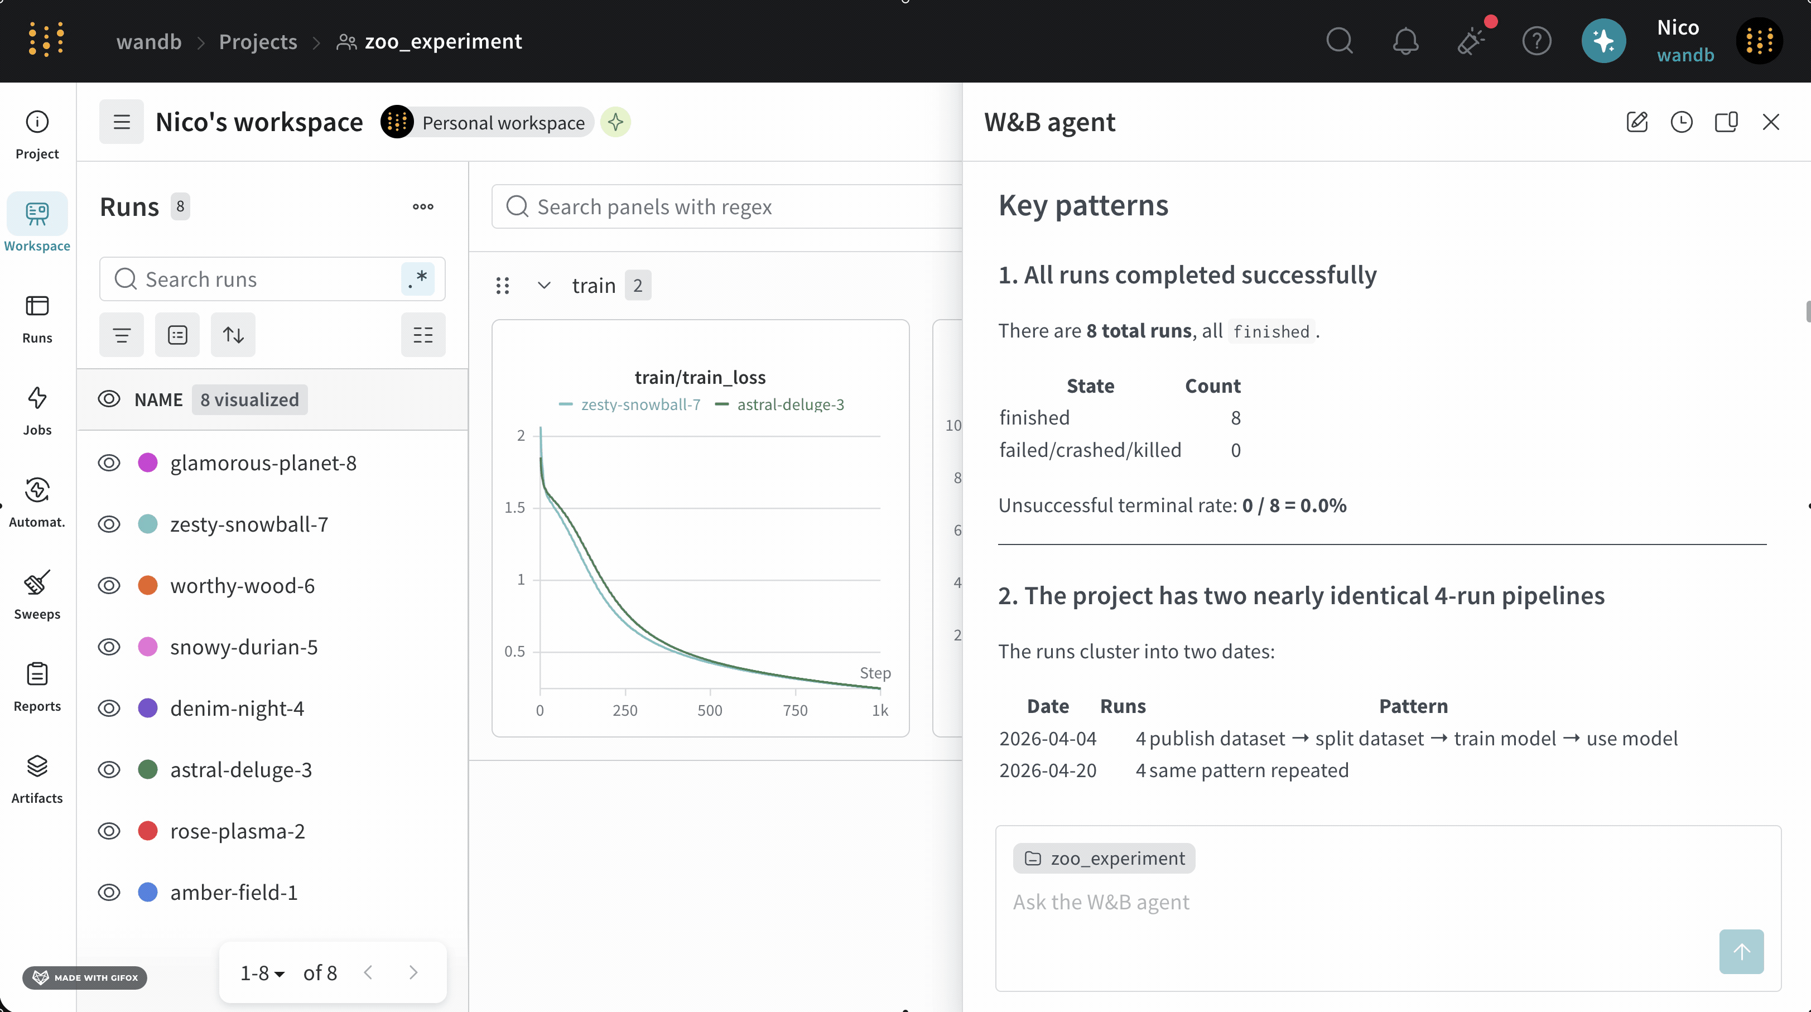Change color of glamorous-planet-8 run swatch
This screenshot has height=1012, width=1811.
(148, 462)
